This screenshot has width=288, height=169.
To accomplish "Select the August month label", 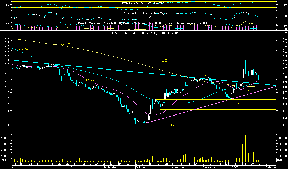I will [x=75, y=167].
